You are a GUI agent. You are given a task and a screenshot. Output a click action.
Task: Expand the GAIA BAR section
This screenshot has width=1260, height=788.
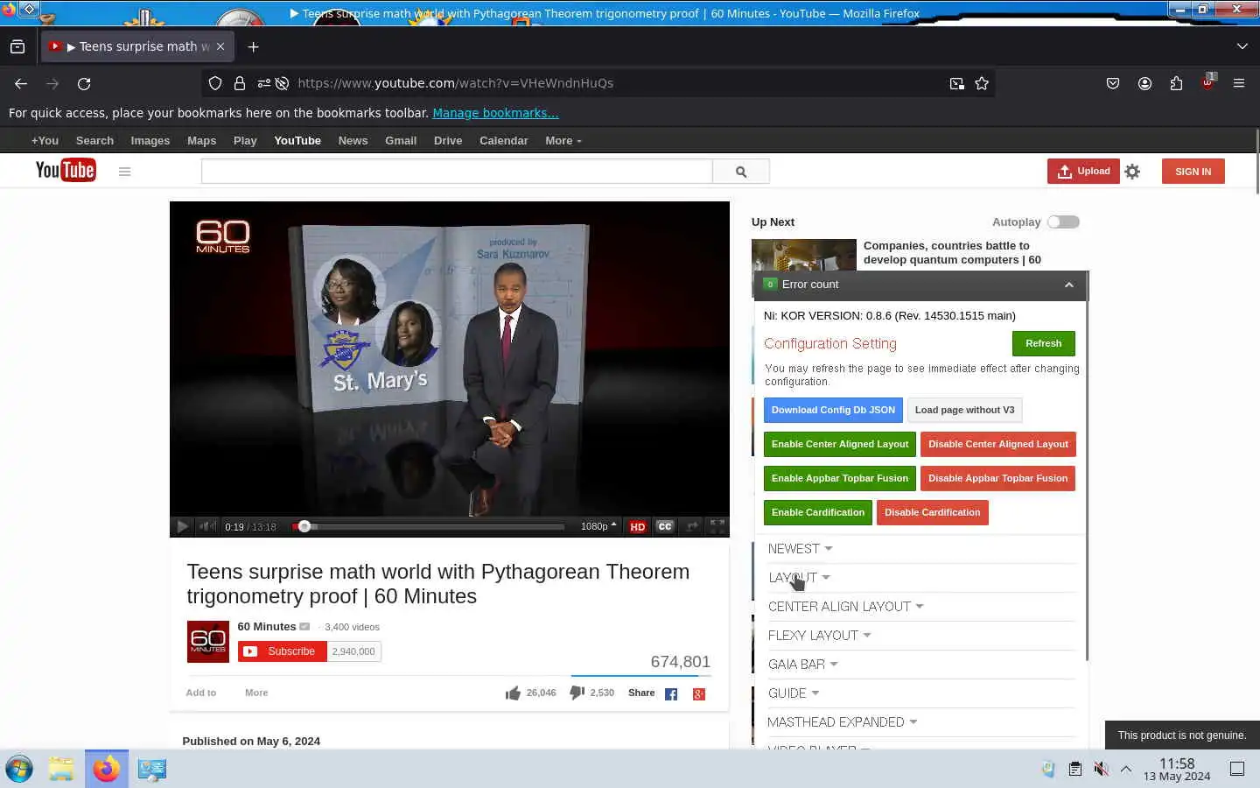[x=802, y=665]
